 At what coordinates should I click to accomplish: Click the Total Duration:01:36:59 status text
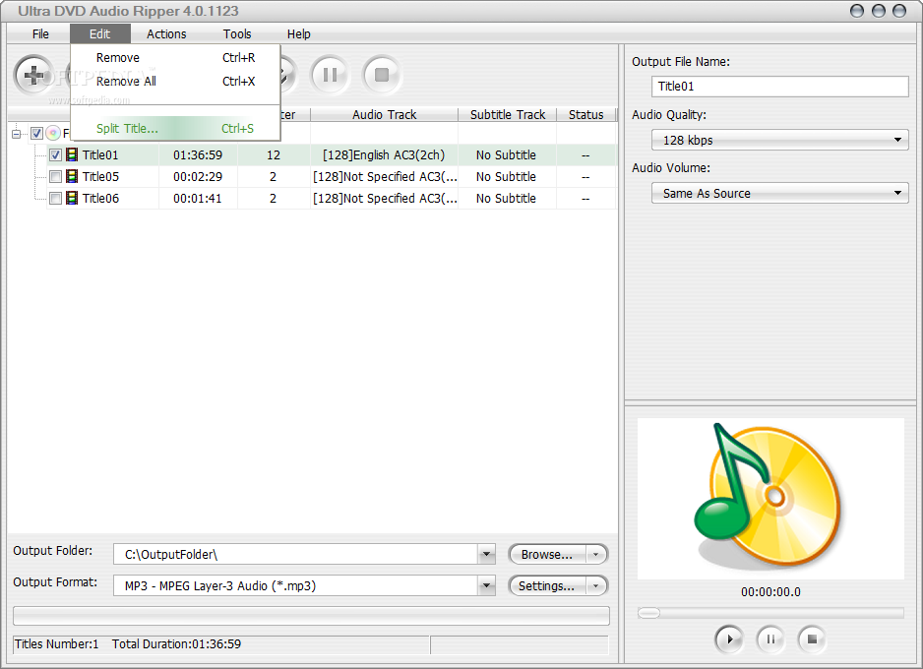tap(176, 643)
